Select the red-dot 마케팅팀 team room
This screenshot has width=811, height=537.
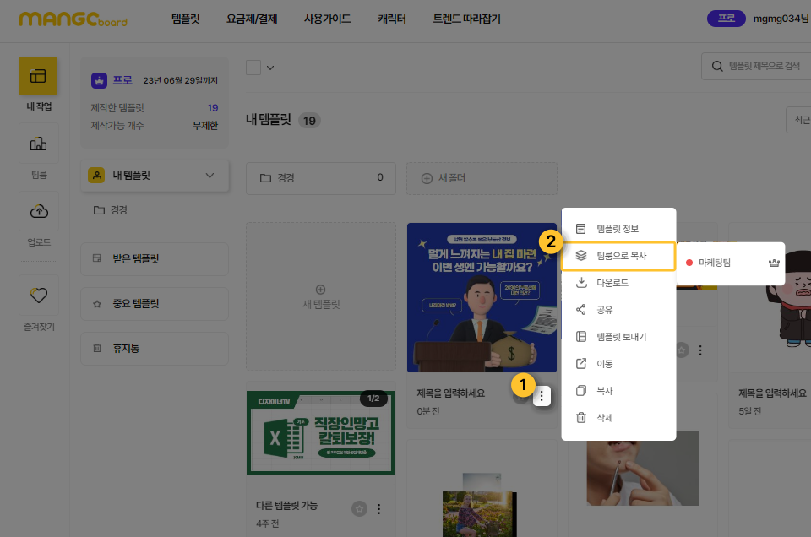coord(714,263)
